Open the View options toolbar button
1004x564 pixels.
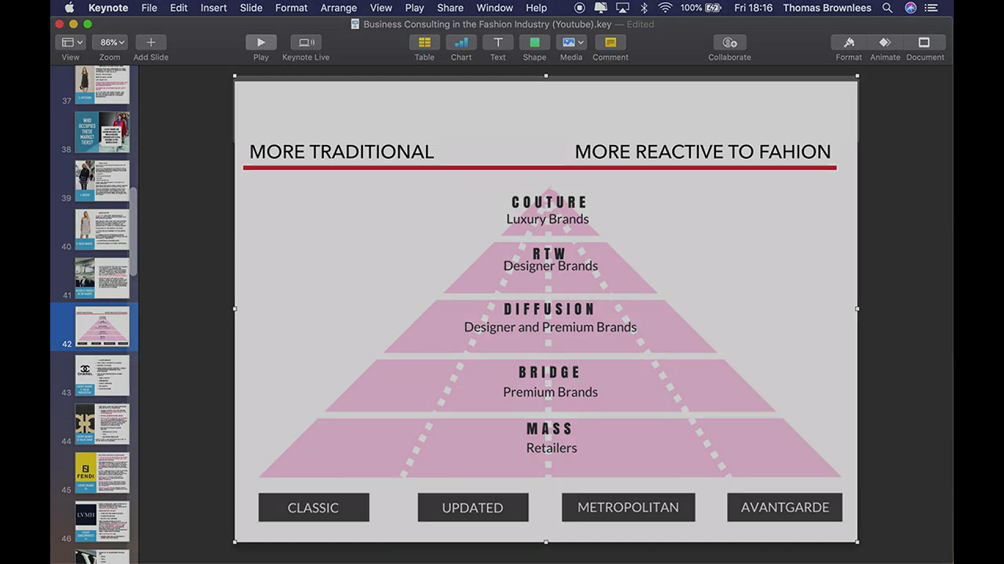pyautogui.click(x=71, y=42)
